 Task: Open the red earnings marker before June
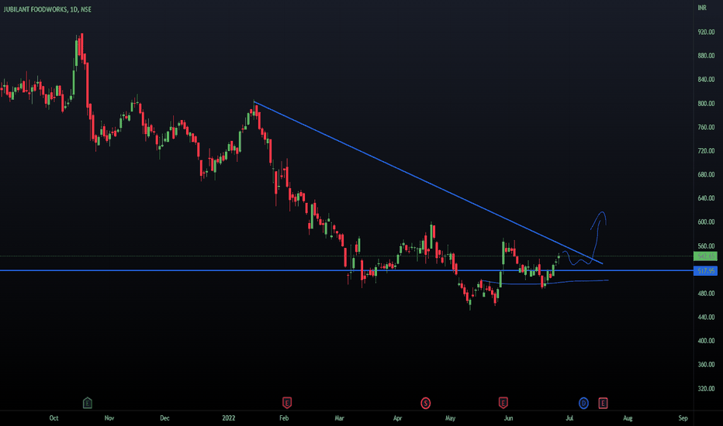click(x=503, y=404)
